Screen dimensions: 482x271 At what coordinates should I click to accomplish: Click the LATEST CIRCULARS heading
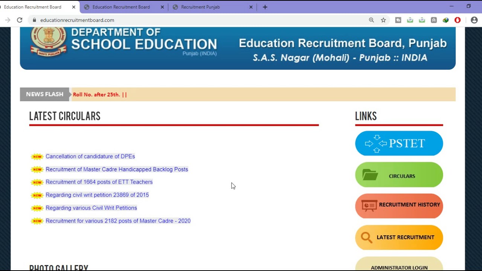[65, 116]
